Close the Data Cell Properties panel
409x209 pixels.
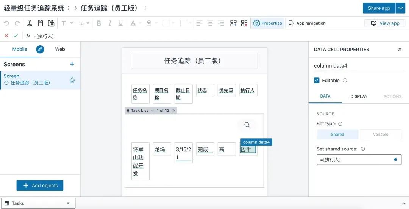[400, 50]
